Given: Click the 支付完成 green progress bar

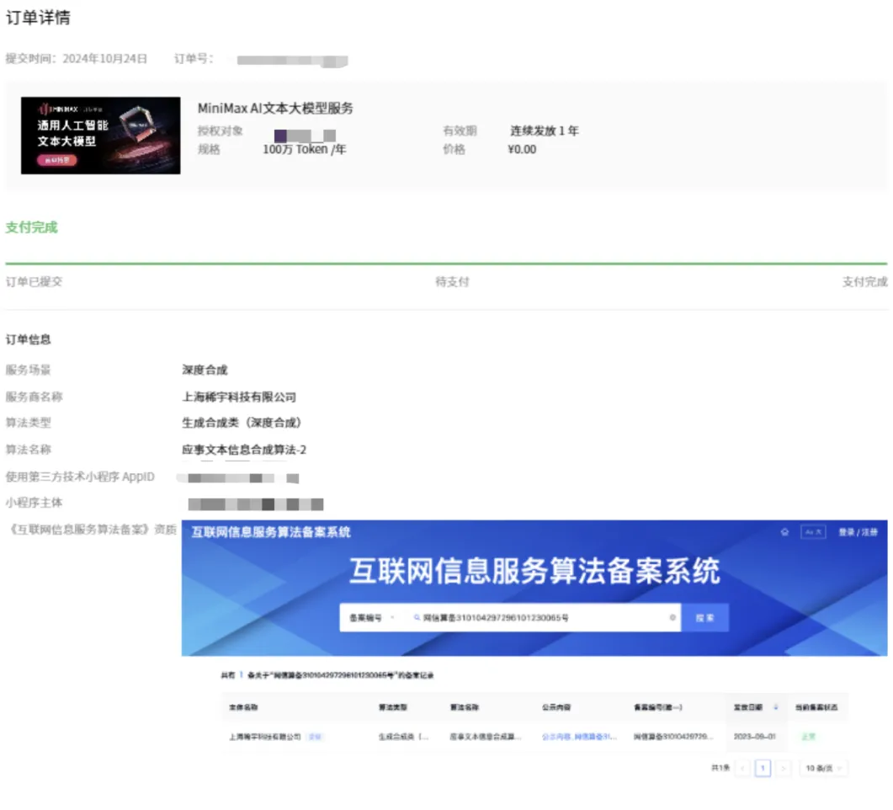Looking at the screenshot, I should [446, 264].
